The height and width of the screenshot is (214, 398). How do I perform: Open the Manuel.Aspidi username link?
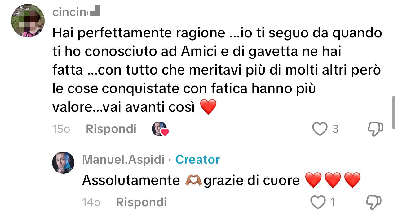click(x=123, y=160)
